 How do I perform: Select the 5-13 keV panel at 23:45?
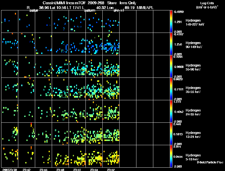click(44, 156)
